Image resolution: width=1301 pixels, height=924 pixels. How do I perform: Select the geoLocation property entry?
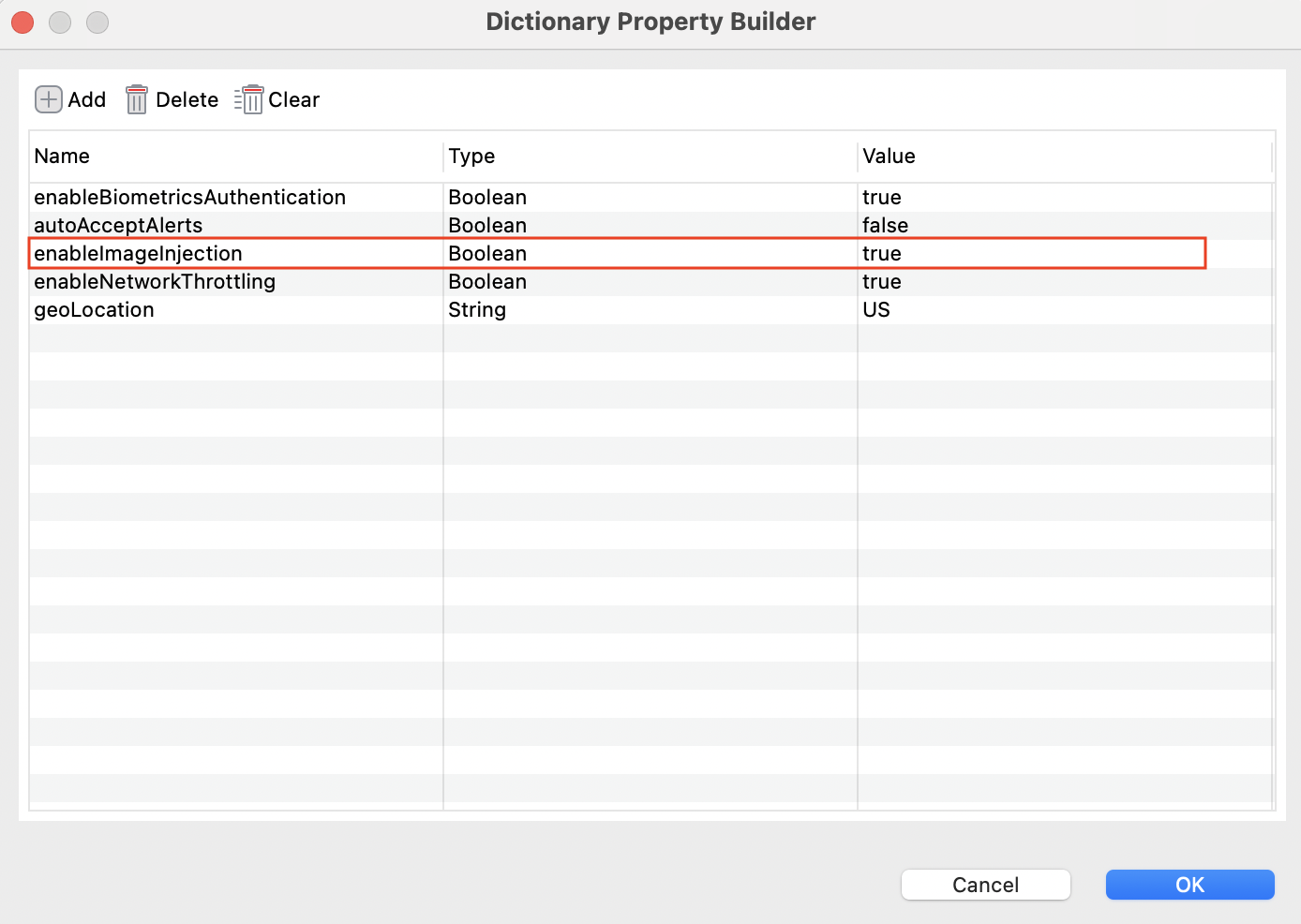pos(94,309)
